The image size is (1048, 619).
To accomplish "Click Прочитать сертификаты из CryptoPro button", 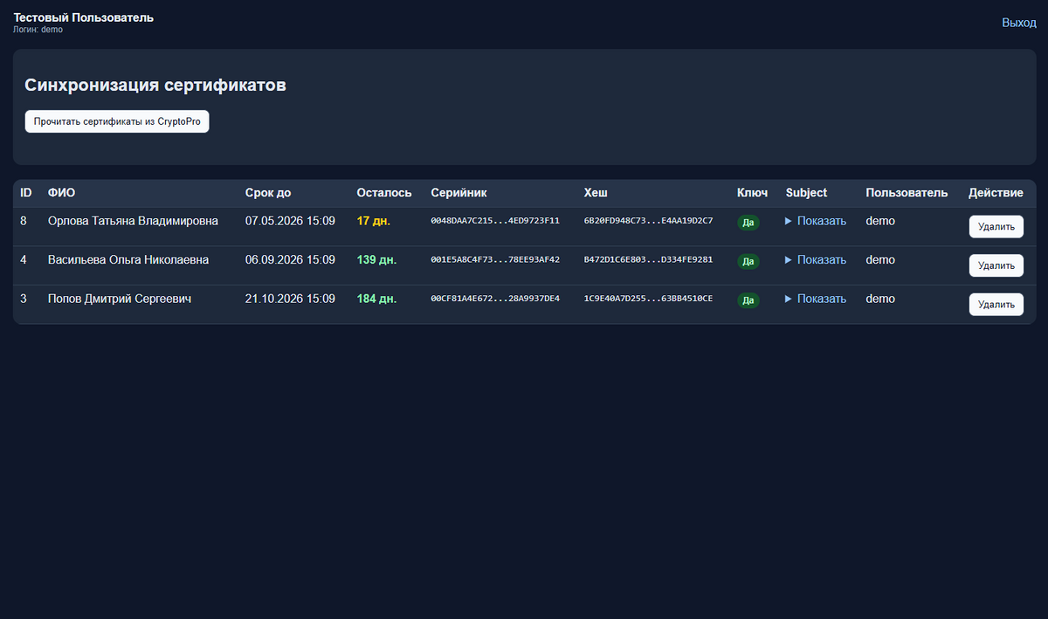I will click(x=117, y=122).
